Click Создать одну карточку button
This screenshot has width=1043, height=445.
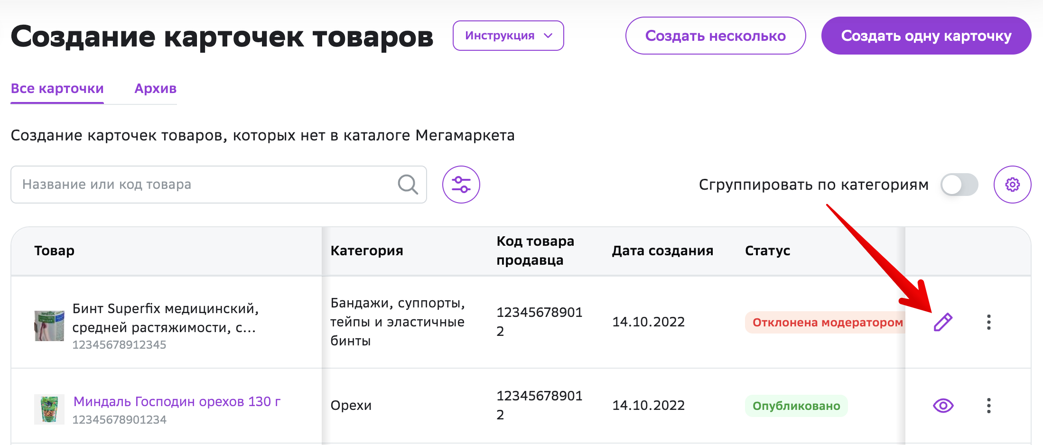[x=926, y=36]
